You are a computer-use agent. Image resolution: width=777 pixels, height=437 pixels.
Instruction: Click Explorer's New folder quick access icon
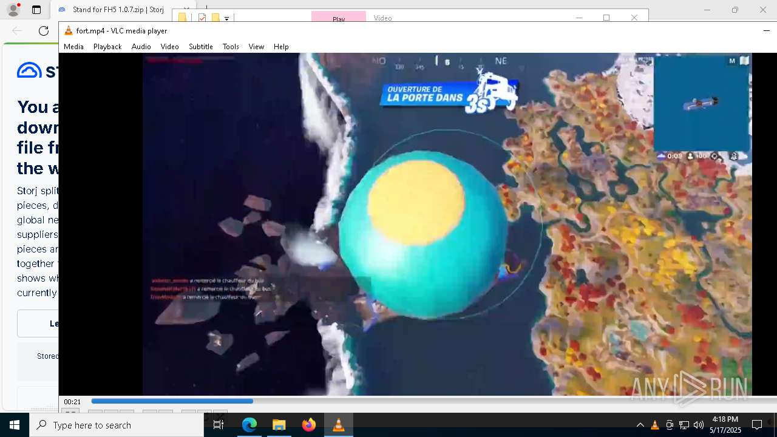[215, 18]
